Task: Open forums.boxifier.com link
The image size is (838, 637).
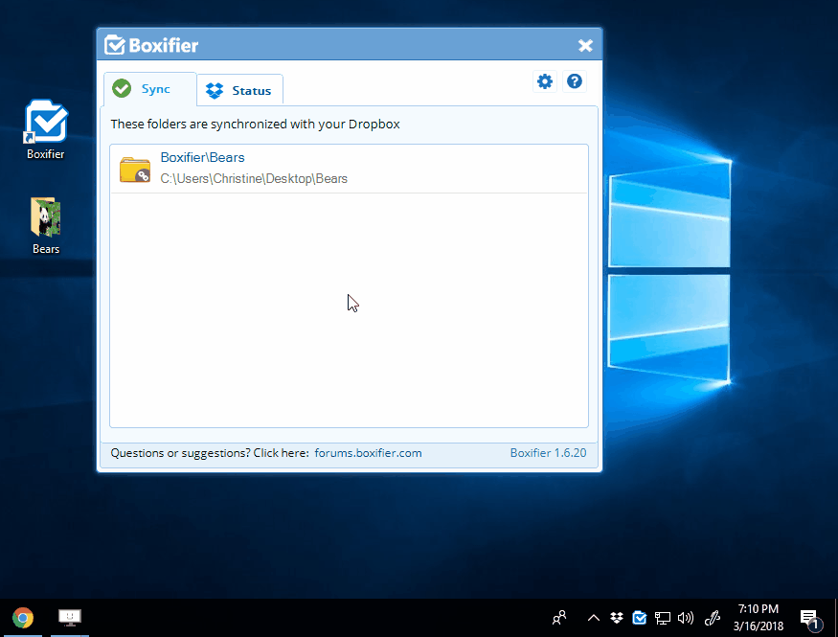Action: (x=368, y=453)
